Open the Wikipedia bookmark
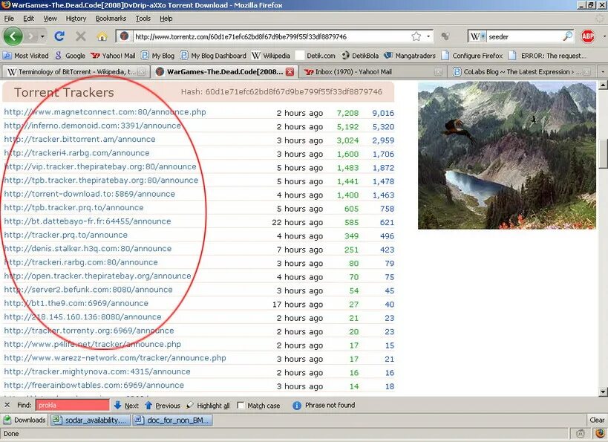 coord(271,56)
